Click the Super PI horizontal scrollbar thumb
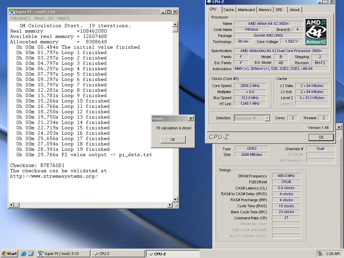The image size is (344, 258). (x=17, y=205)
